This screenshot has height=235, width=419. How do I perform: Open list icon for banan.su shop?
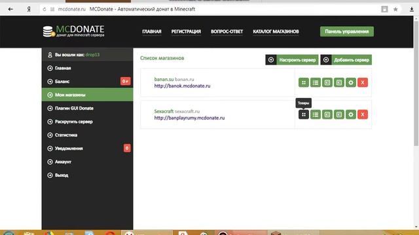pyautogui.click(x=316, y=83)
